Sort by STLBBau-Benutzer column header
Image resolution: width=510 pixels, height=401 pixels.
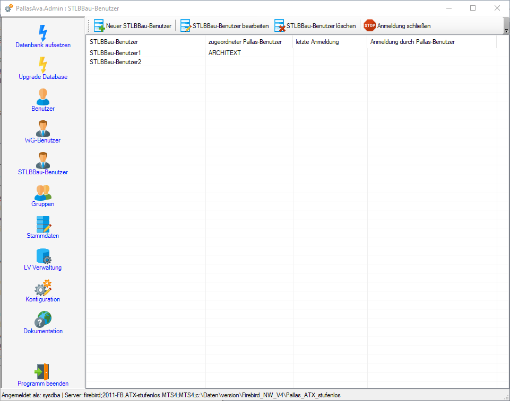(146, 42)
